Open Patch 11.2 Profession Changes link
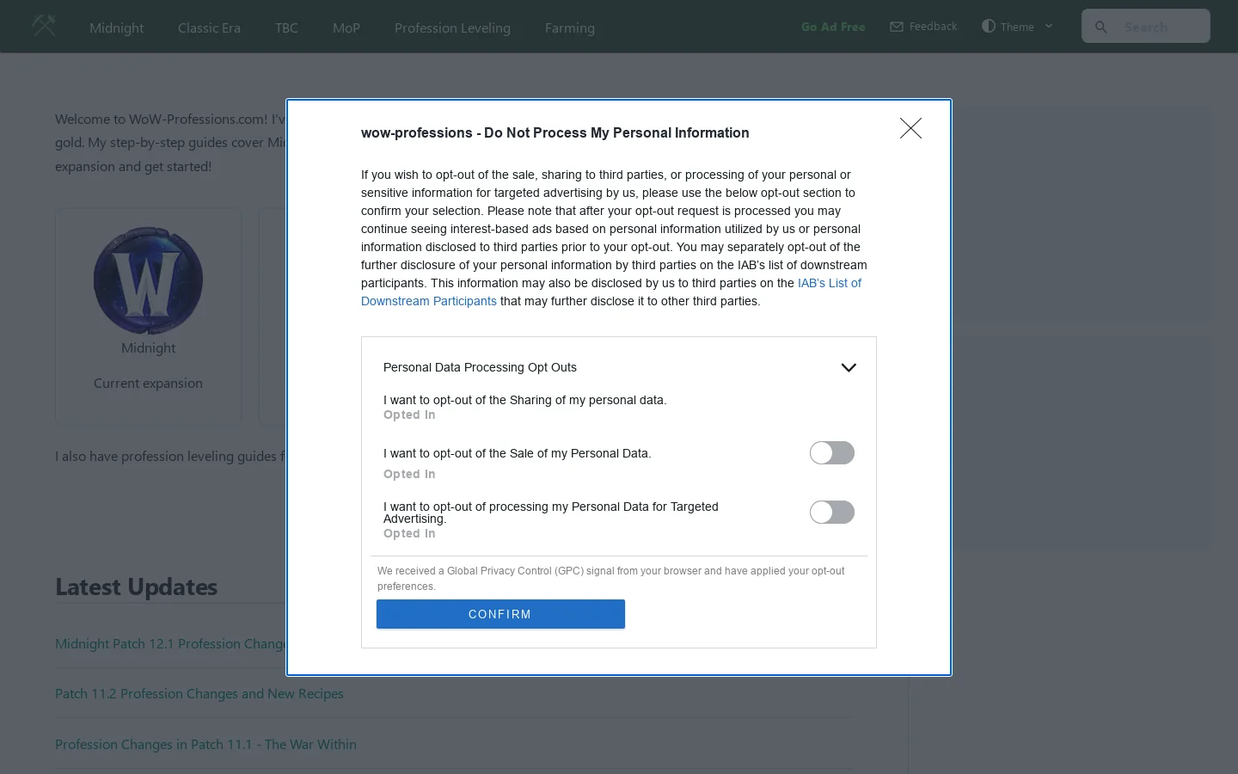This screenshot has width=1238, height=774. tap(199, 694)
